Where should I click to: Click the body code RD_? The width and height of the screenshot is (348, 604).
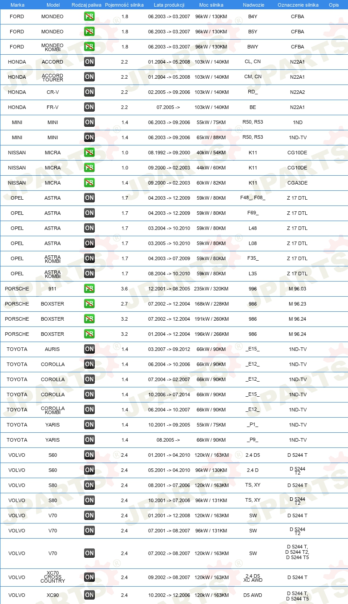253,92
